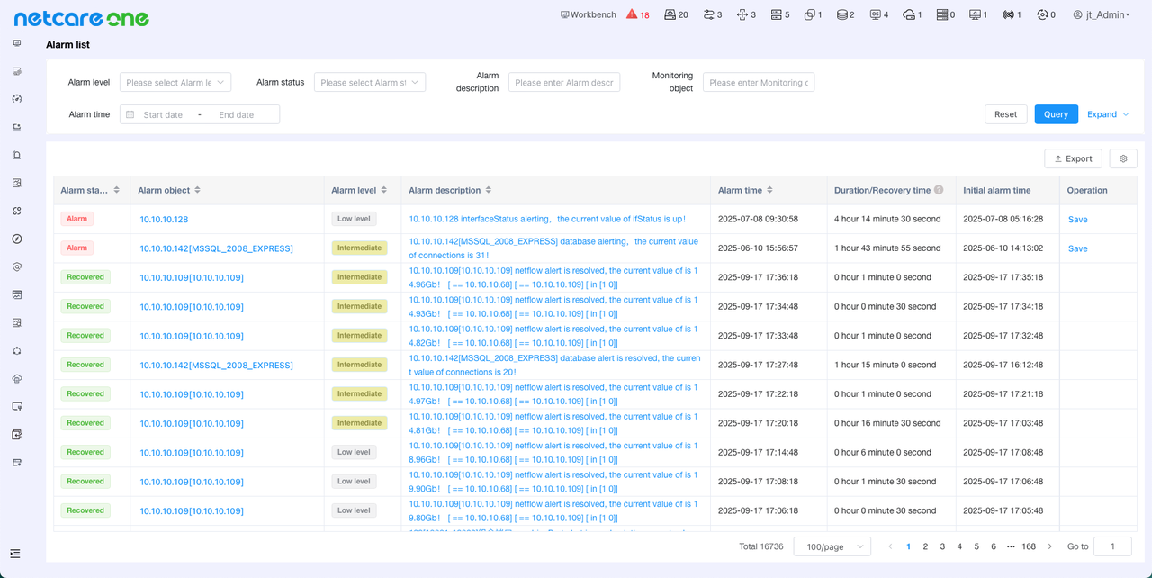Open the 100/page page size selector
This screenshot has width=1152, height=578.
832,546
